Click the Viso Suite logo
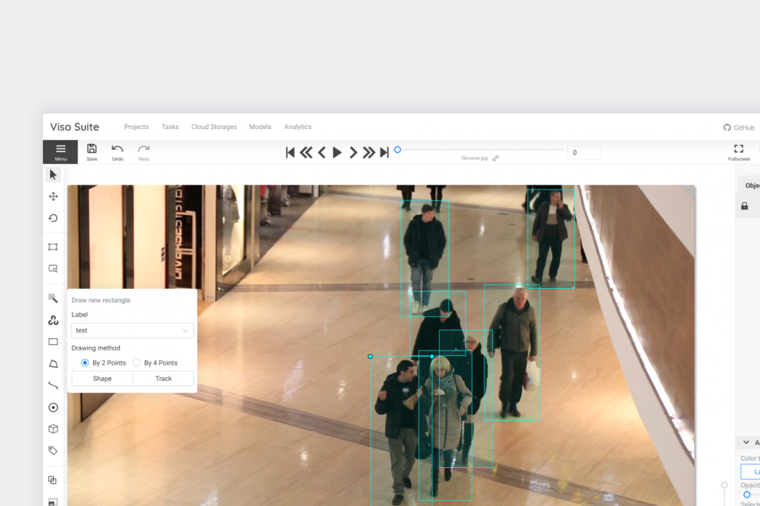The width and height of the screenshot is (760, 506). (x=75, y=127)
